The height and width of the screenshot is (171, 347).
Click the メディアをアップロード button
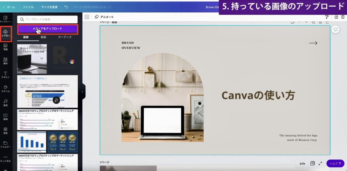coord(47,29)
